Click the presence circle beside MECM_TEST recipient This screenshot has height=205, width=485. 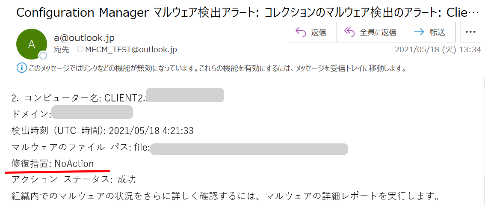[80, 49]
